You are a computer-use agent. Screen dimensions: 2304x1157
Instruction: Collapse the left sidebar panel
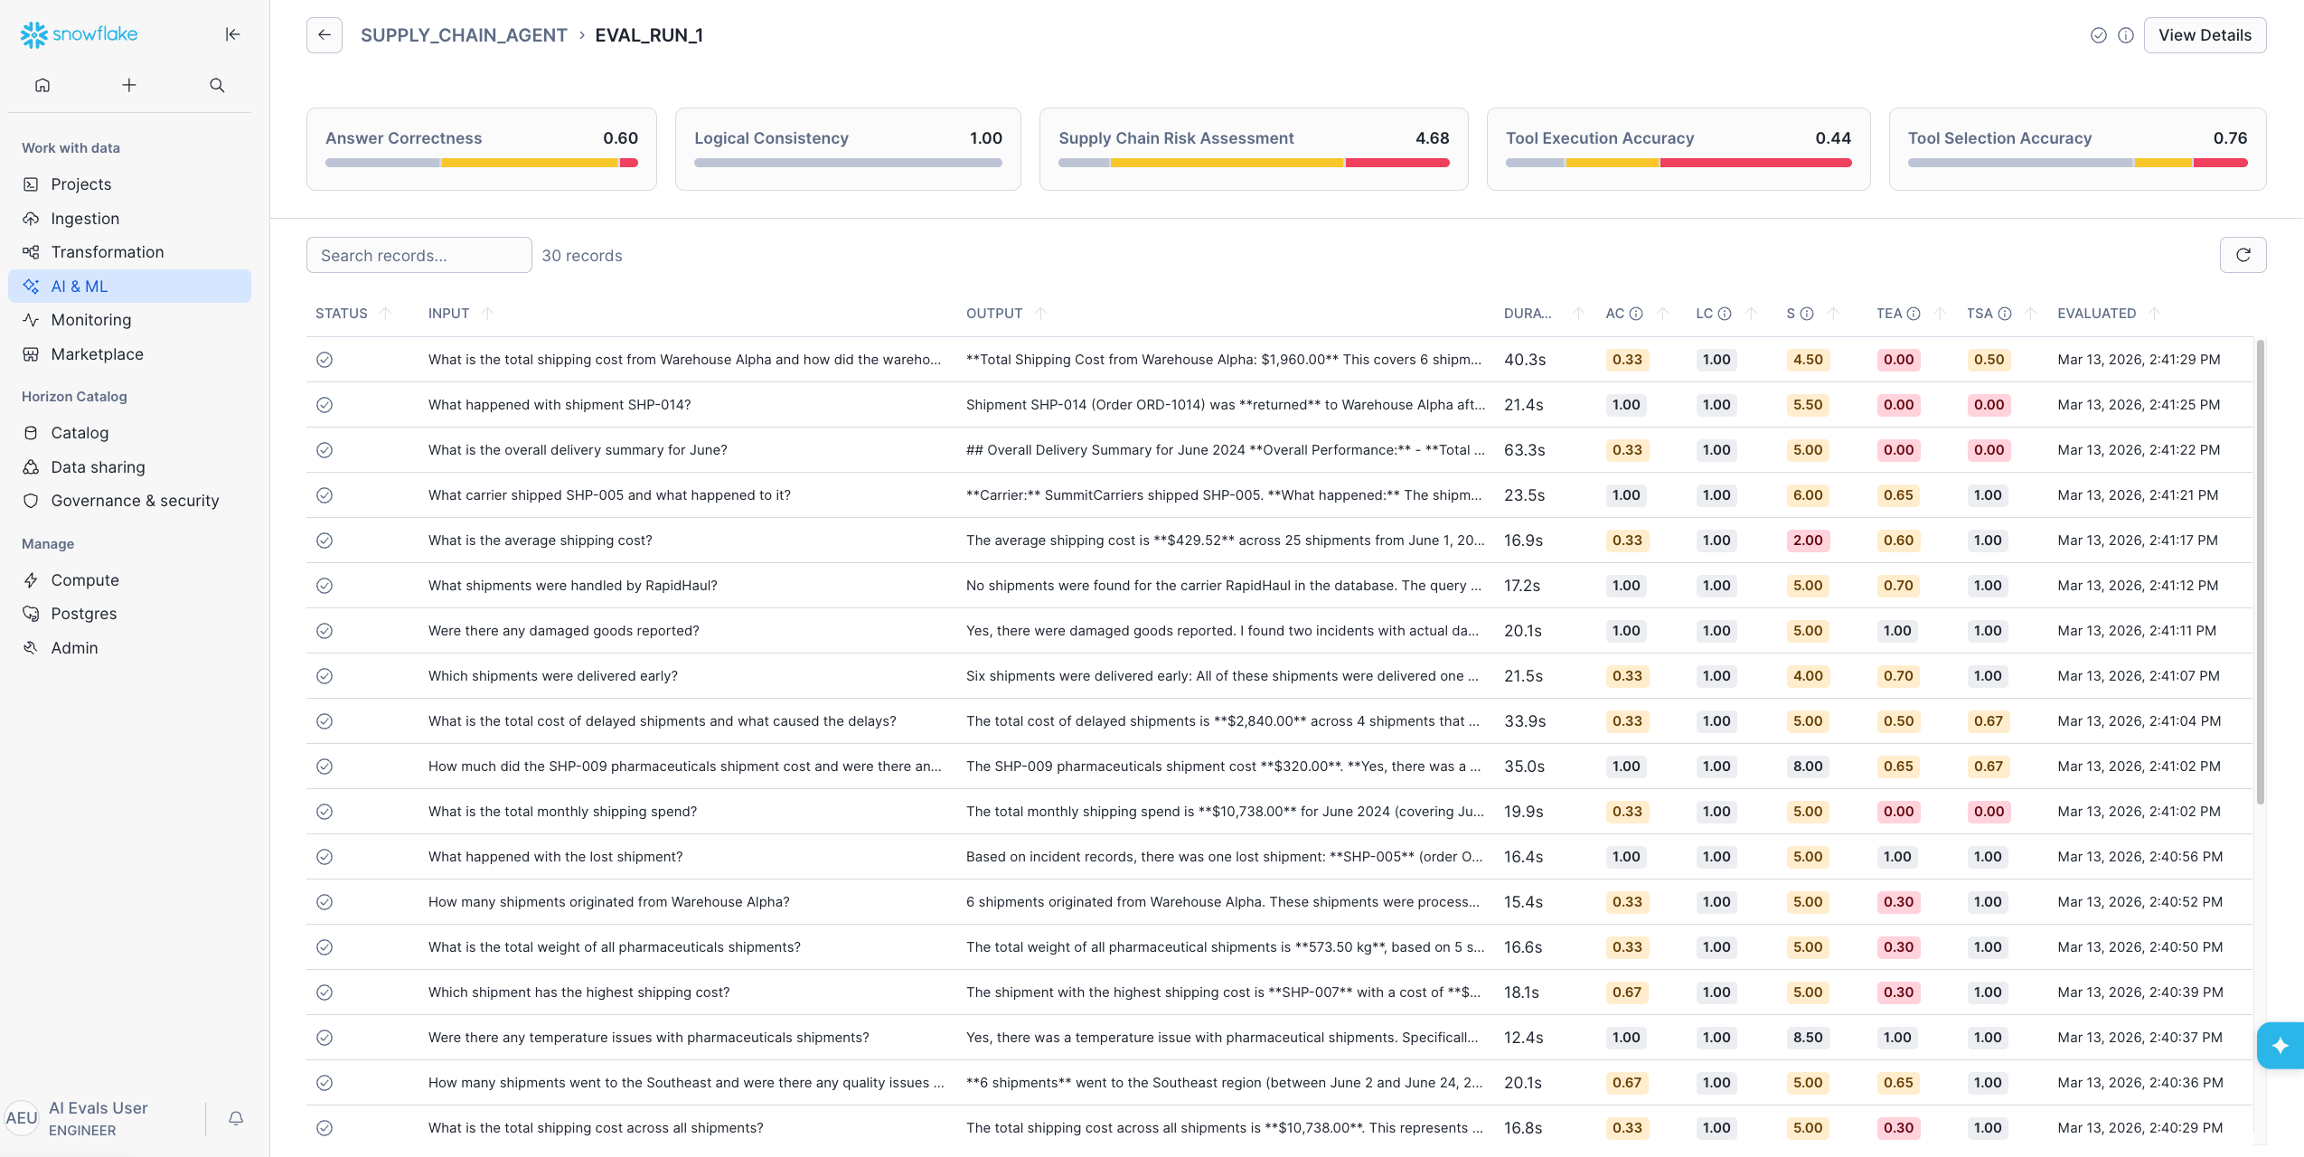point(232,33)
